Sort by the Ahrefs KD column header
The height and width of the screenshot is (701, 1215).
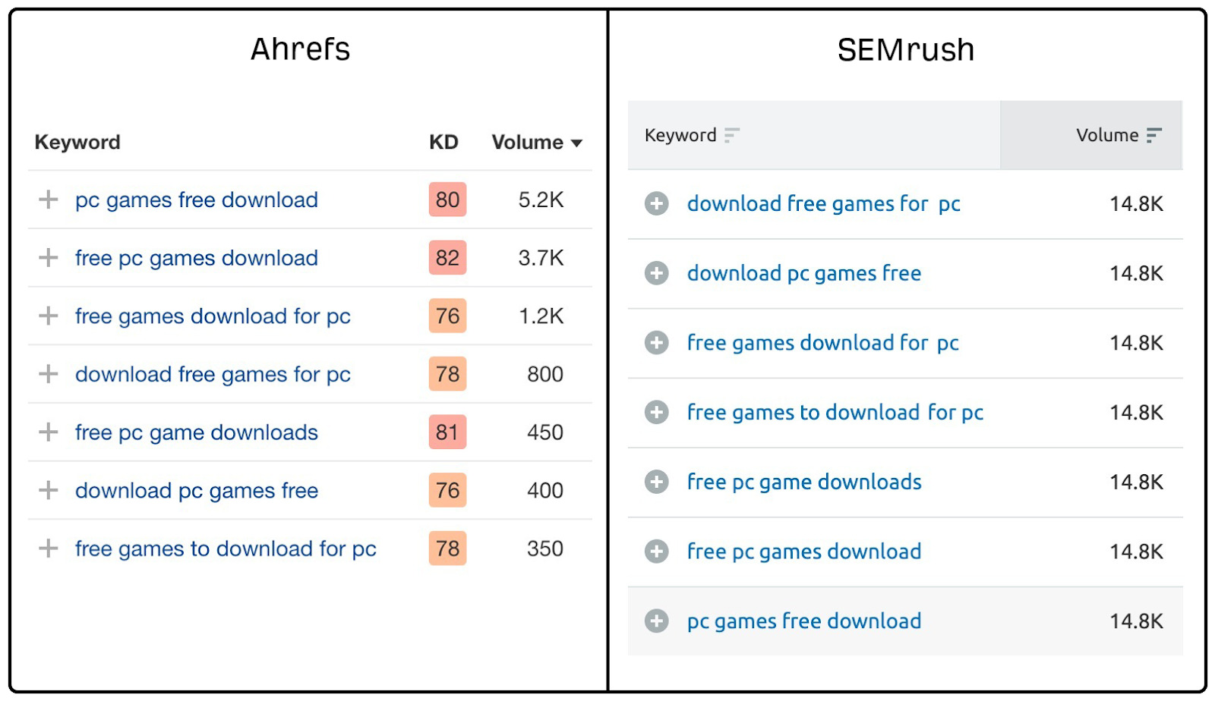[443, 142]
